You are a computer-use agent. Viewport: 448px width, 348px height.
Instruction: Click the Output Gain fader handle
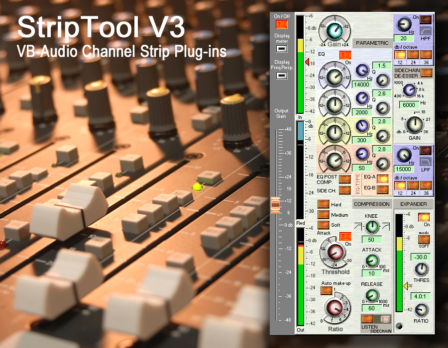pos(275,206)
